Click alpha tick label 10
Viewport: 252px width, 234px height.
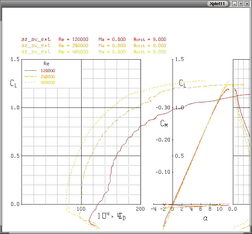[219, 209]
